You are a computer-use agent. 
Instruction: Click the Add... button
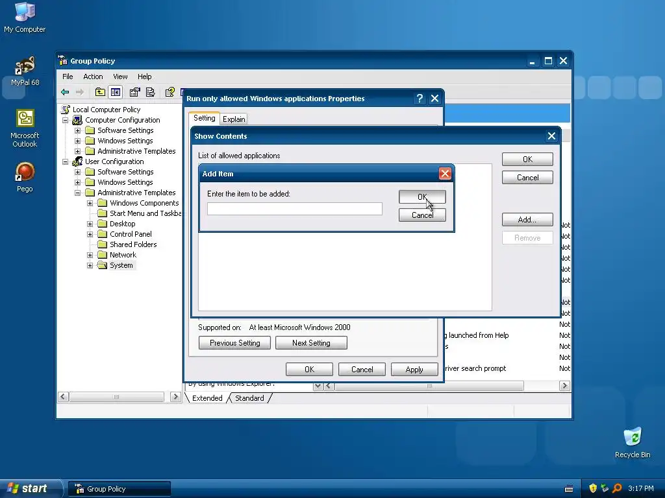(527, 219)
